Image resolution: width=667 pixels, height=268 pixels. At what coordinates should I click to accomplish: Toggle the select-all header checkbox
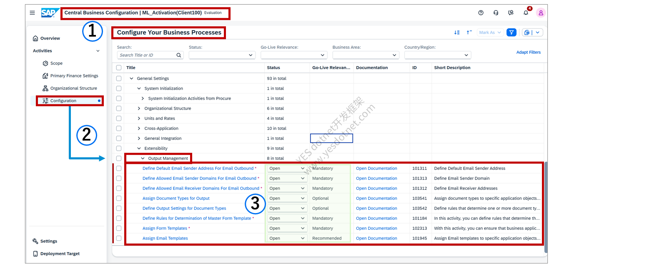click(x=119, y=68)
